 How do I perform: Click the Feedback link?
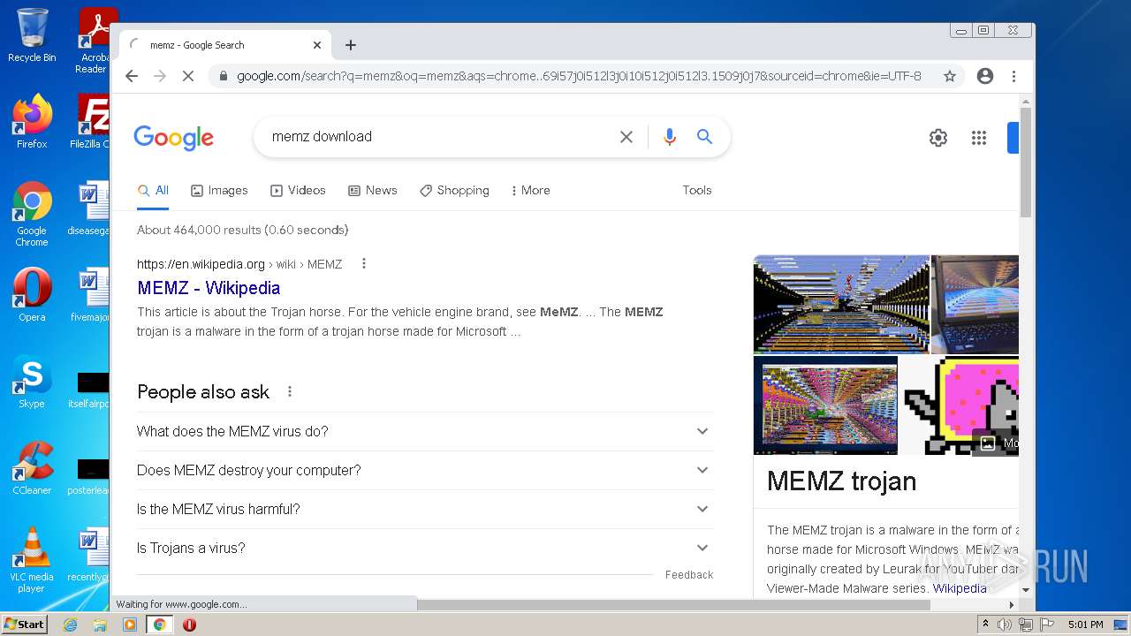pyautogui.click(x=689, y=575)
